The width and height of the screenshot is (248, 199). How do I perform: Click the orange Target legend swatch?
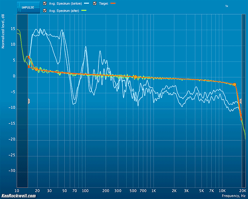(113, 3)
